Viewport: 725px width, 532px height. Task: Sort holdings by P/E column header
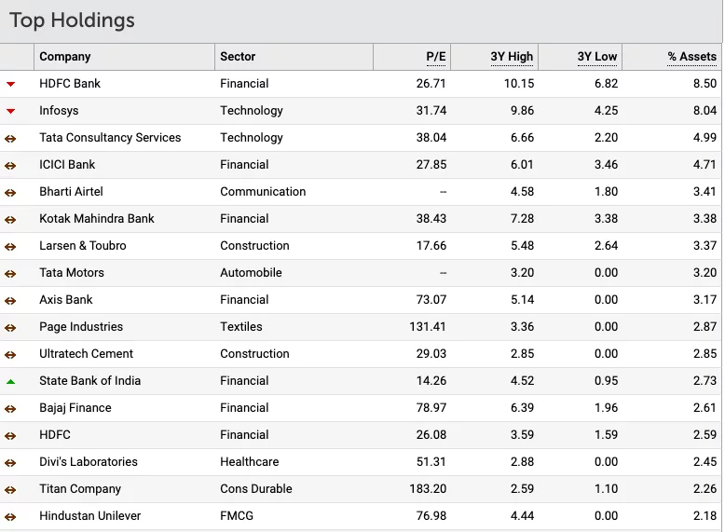coord(436,57)
